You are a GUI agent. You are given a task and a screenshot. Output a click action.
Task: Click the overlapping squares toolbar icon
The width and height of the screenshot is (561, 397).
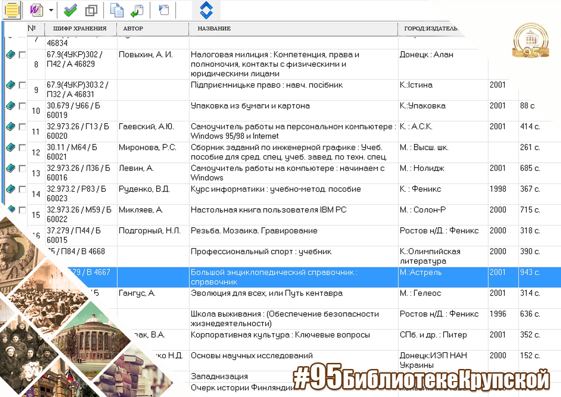point(92,10)
